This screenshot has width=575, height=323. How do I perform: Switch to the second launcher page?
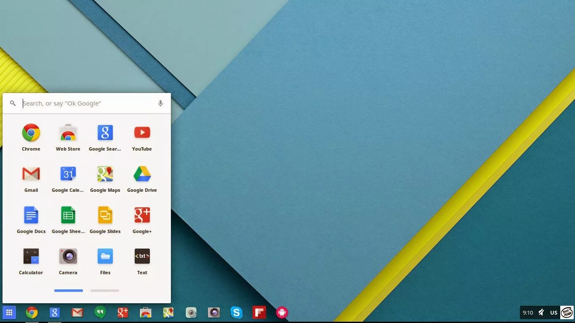(105, 291)
